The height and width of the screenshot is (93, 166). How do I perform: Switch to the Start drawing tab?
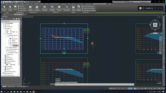click(x=5, y=14)
